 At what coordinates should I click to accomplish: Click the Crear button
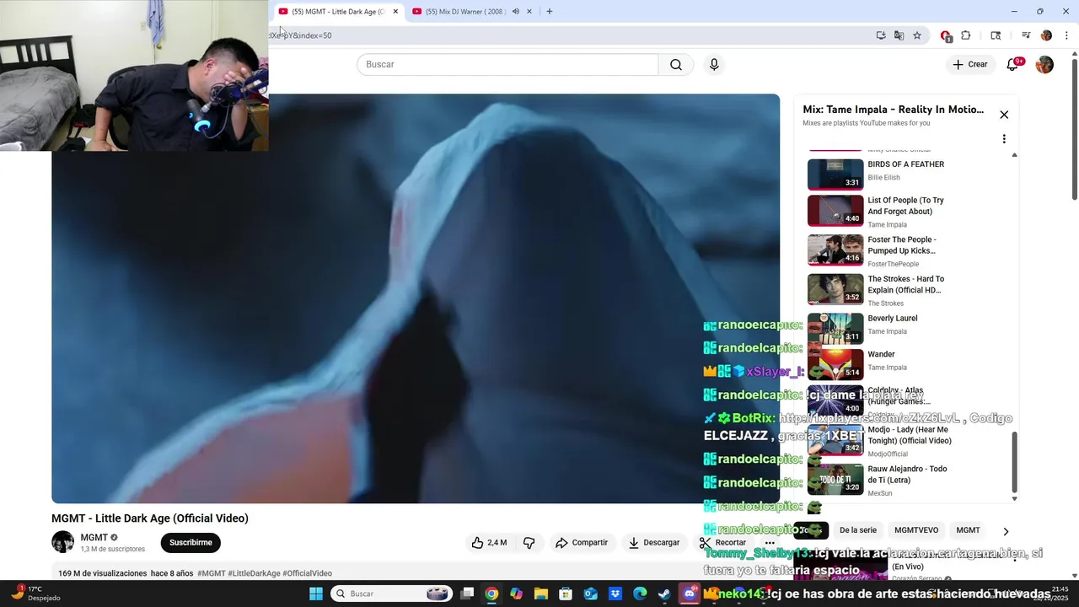[x=969, y=65]
